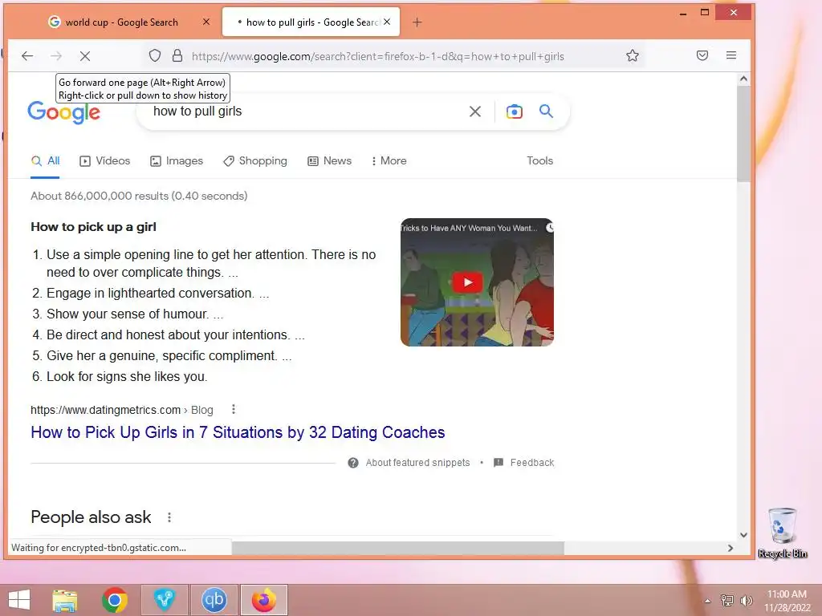Click the scroll down arrow

pyautogui.click(x=743, y=535)
